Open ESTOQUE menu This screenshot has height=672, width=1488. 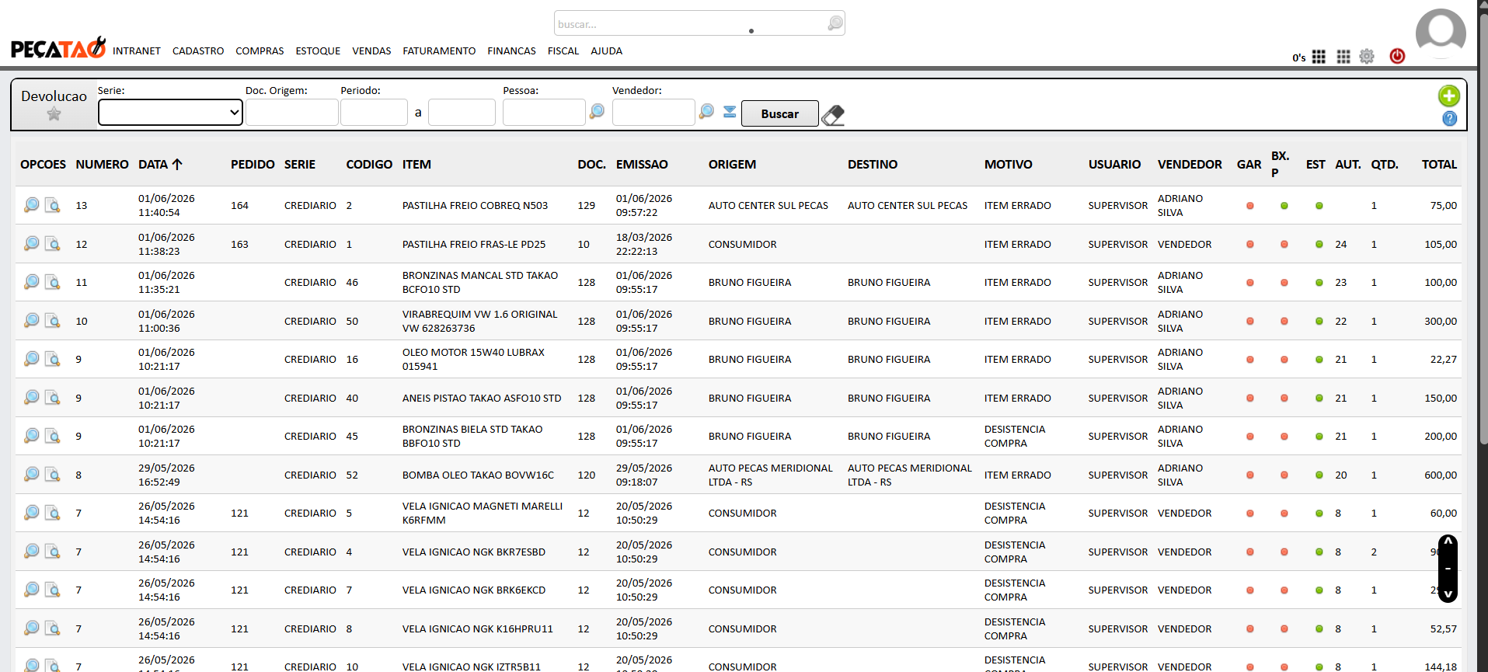[x=318, y=51]
